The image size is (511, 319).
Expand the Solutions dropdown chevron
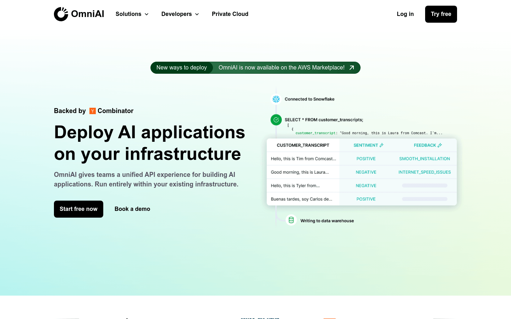pyautogui.click(x=147, y=14)
